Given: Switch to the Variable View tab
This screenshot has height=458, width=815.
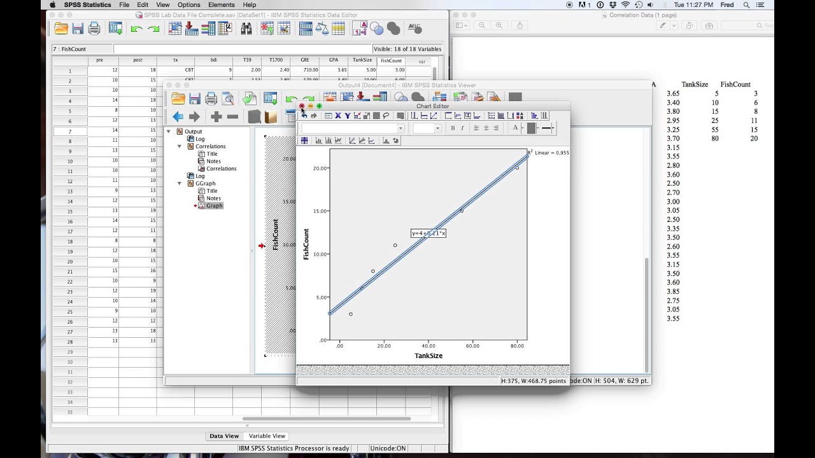Looking at the screenshot, I should pos(267,436).
